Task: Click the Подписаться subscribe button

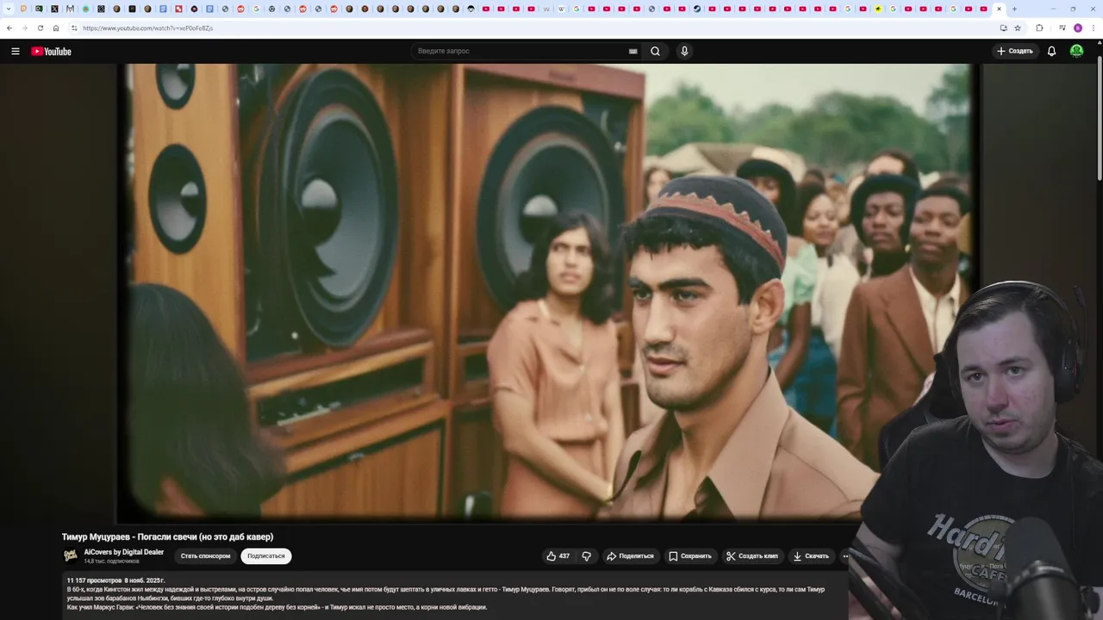Action: (266, 556)
